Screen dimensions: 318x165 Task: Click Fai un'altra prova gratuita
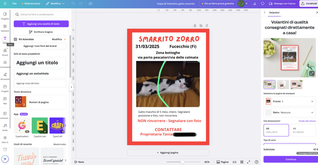(217, 3)
